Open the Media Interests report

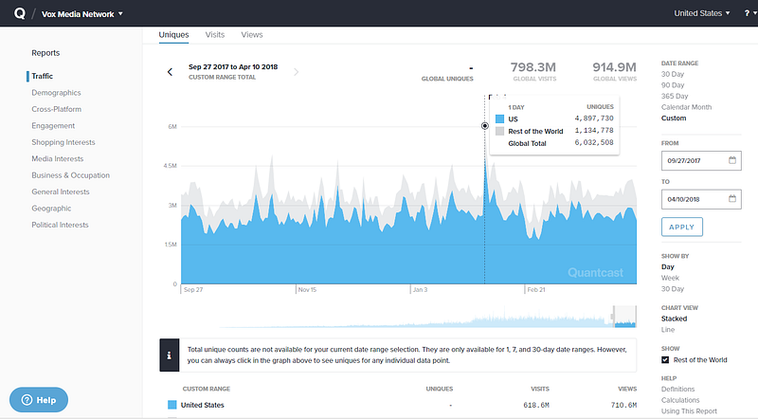[58, 158]
